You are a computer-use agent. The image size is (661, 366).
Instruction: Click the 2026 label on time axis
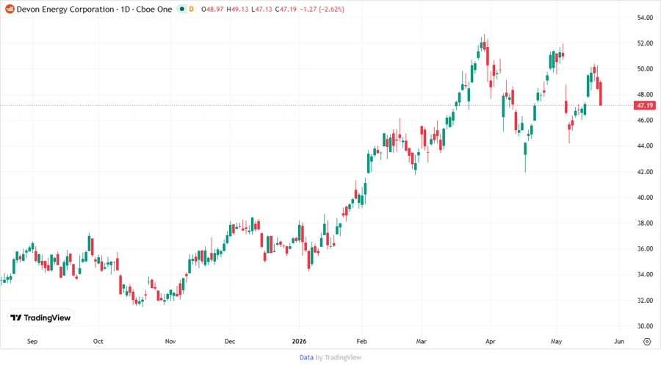(300, 342)
